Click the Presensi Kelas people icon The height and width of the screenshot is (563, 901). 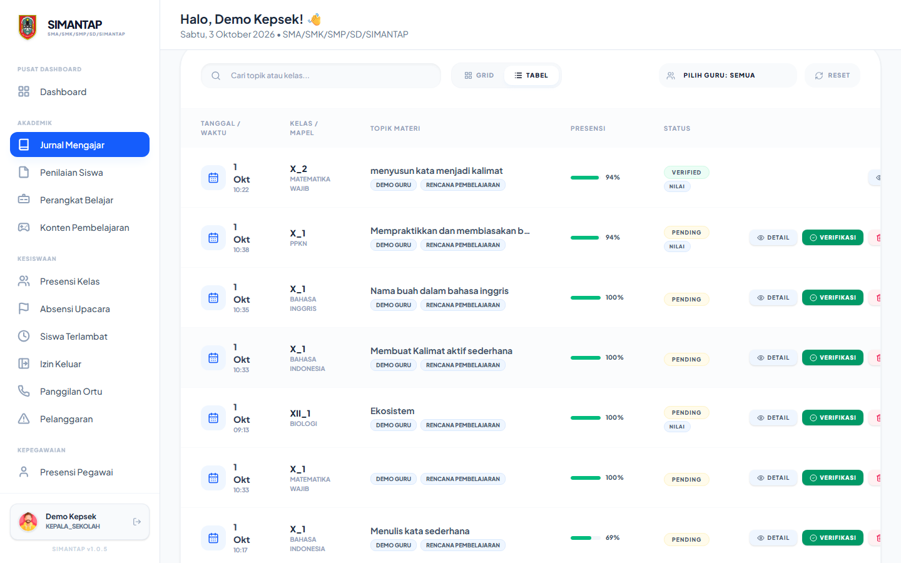24,281
